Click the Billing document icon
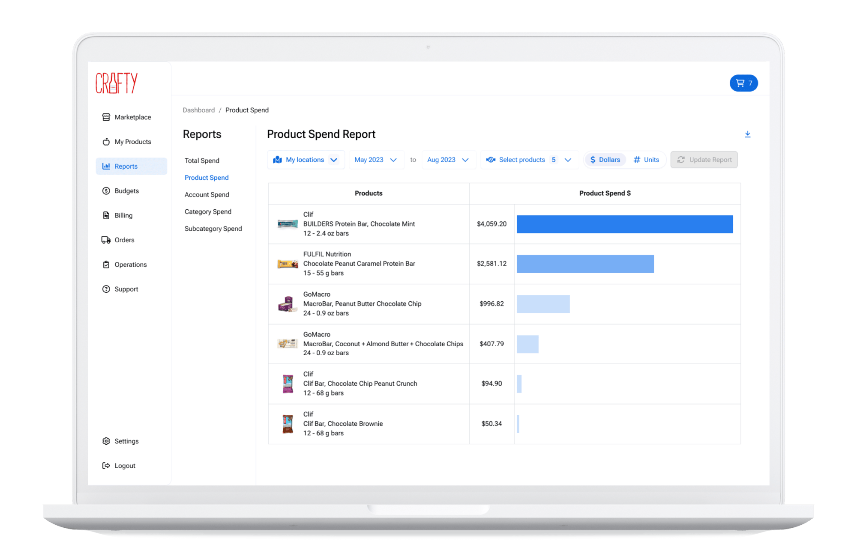 (x=106, y=215)
